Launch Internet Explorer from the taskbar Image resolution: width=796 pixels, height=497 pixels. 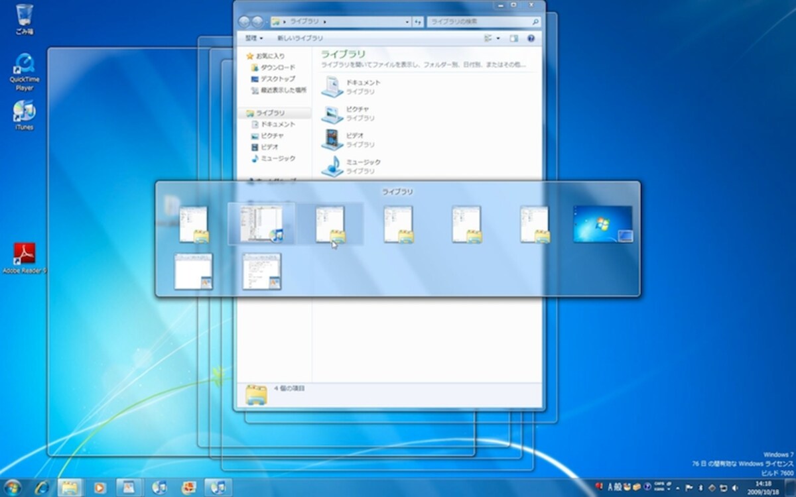[x=41, y=487]
